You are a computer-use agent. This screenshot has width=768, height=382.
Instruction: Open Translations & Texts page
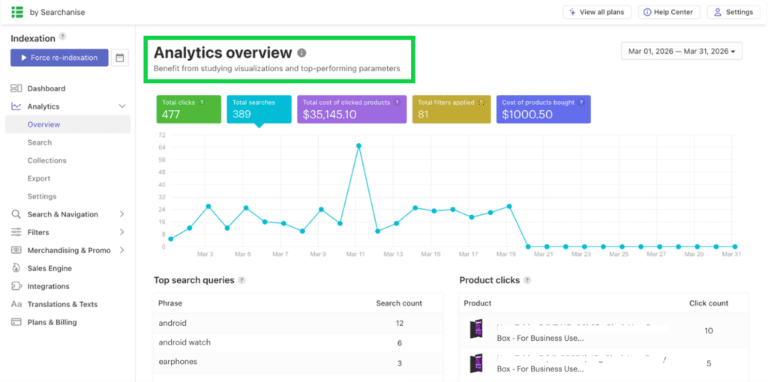click(63, 304)
